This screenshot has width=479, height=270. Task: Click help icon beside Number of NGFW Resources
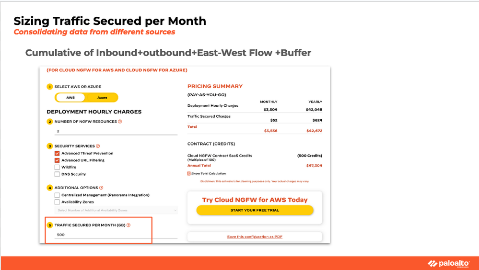(x=120, y=122)
